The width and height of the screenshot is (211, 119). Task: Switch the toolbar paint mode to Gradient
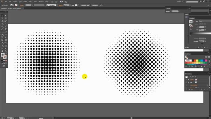[x=4, y=60]
